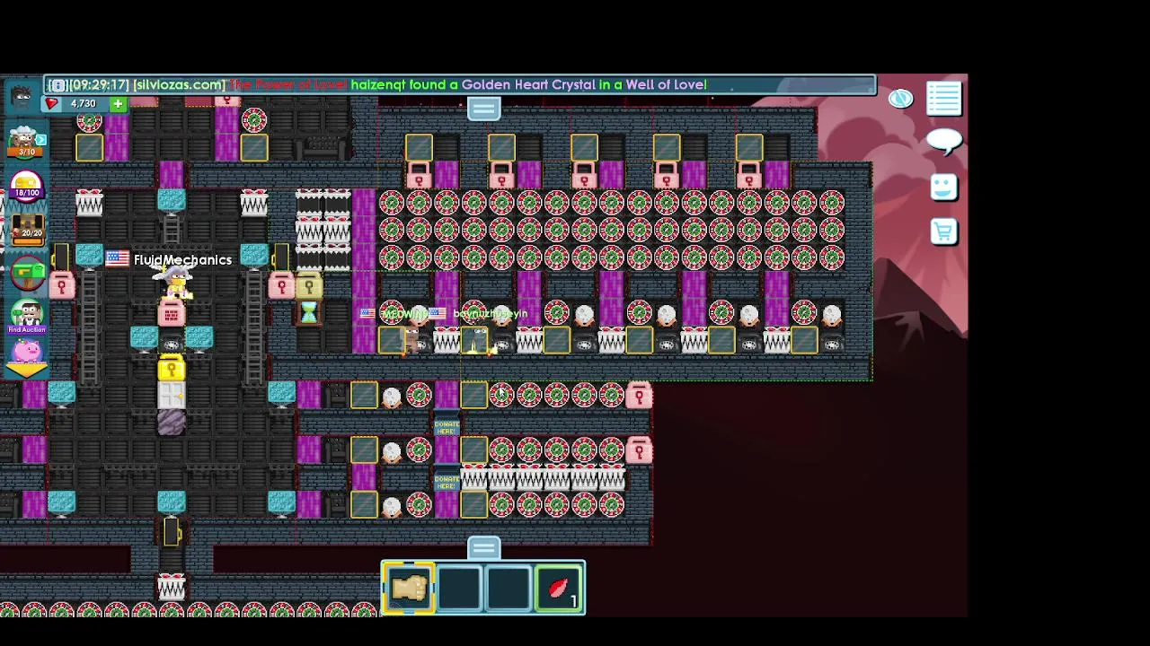
Task: Select the second empty hotbar slot
Action: pos(459,589)
